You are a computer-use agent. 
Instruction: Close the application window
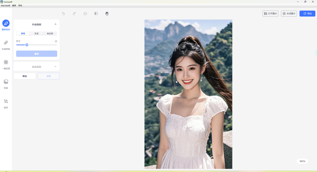click(x=313, y=2)
